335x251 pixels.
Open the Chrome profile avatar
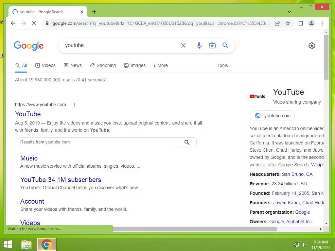click(x=311, y=23)
